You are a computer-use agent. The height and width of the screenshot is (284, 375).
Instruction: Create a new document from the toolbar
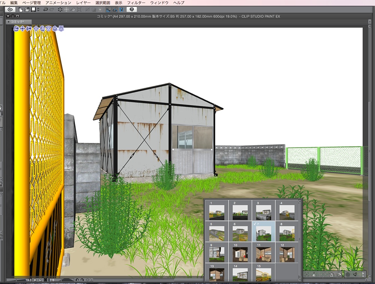point(21,10)
